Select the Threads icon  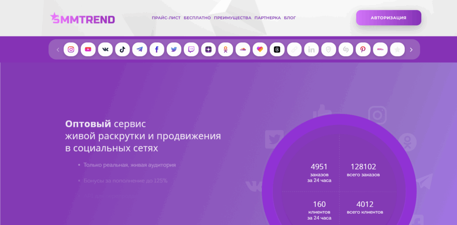tap(277, 50)
